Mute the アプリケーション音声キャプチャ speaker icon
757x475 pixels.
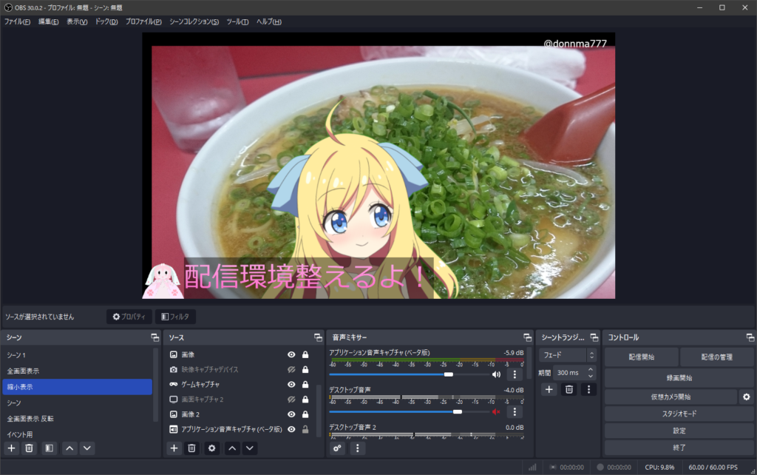(496, 374)
